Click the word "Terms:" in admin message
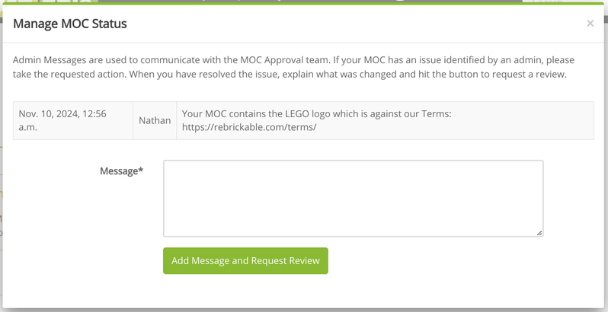Screen dimensions: 608x312 434,114
